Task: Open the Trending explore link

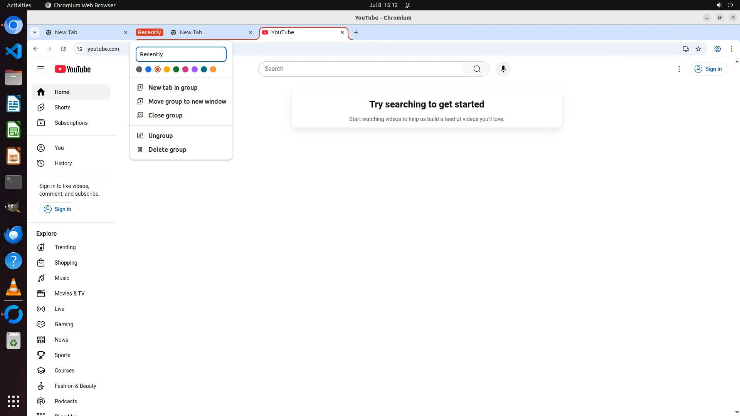Action: [x=65, y=247]
